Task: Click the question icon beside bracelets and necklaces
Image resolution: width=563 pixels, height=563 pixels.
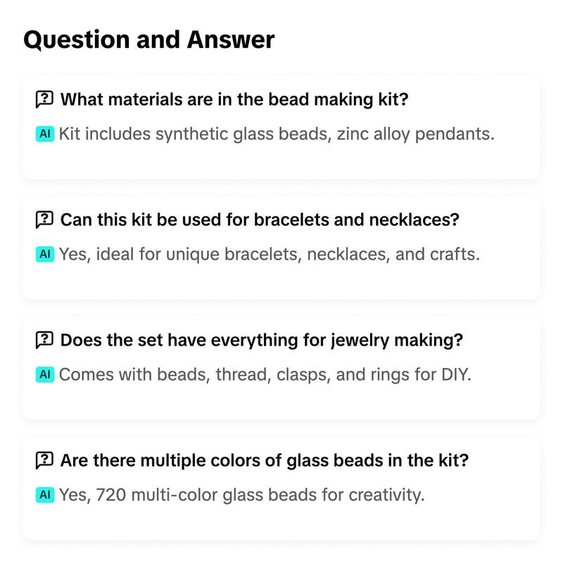Action: pos(44,220)
